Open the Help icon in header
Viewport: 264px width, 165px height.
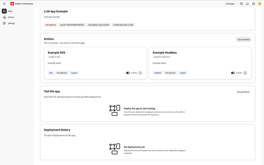241,4
